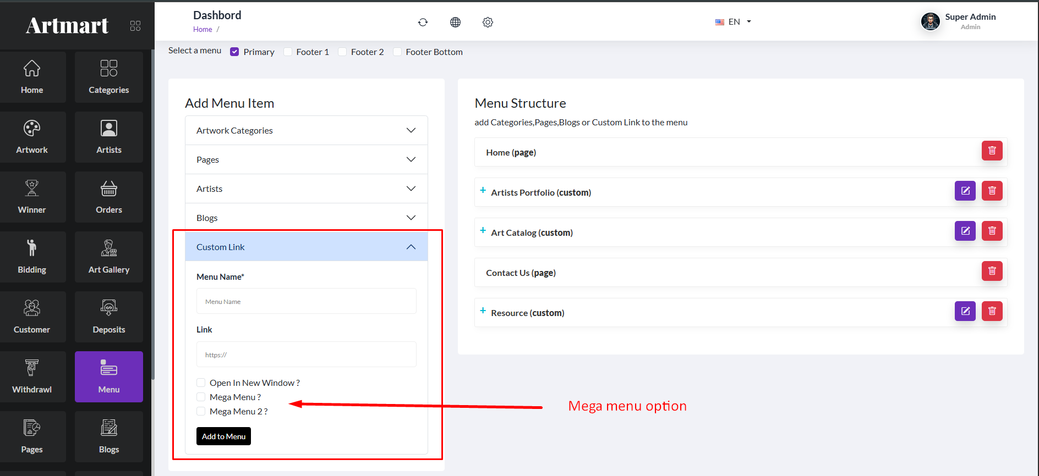1039x476 pixels.
Task: Click the Add to Menu button
Action: tap(223, 436)
